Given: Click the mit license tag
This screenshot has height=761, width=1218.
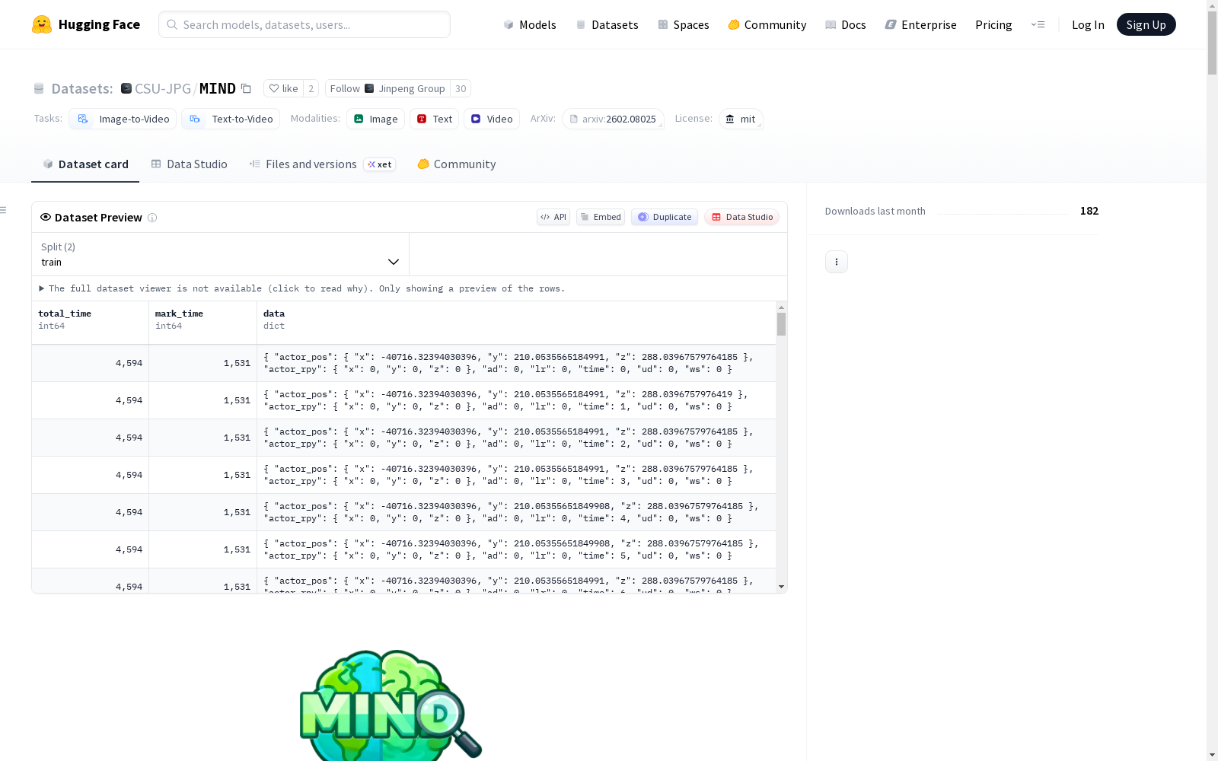Looking at the screenshot, I should (x=741, y=119).
